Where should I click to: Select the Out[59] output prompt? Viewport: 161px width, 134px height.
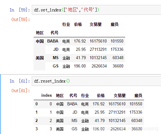[x=21, y=19]
